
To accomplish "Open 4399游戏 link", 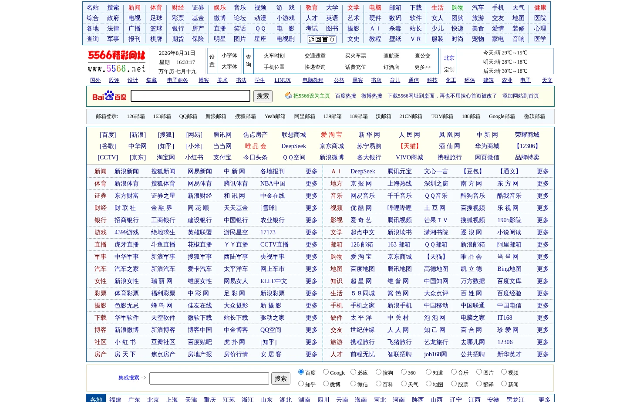I will point(127,233).
